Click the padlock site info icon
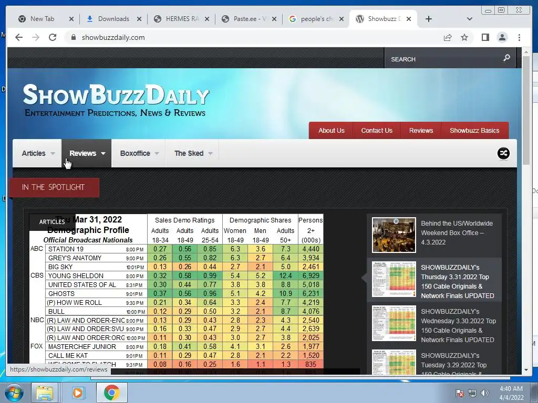Image resolution: width=538 pixels, height=403 pixels. (73, 37)
